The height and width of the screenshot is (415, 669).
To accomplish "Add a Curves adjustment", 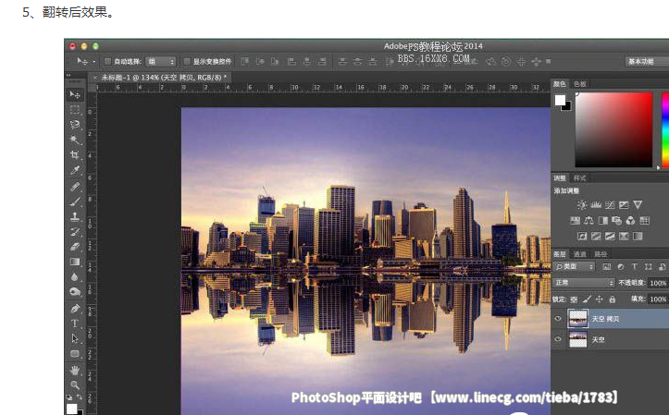I will pyautogui.click(x=610, y=205).
